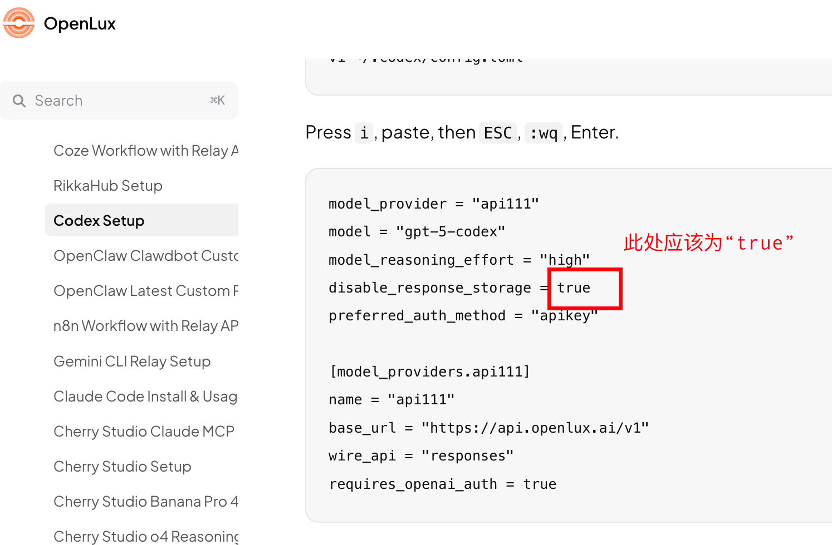
Task: Open Gemini CLI Relay Setup
Action: point(132,361)
